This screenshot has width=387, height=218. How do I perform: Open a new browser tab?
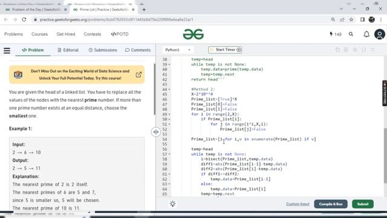[x=144, y=10]
